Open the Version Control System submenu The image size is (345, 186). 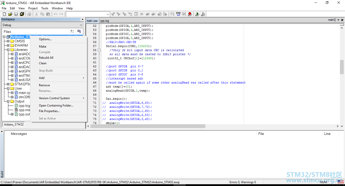[x=59, y=98]
